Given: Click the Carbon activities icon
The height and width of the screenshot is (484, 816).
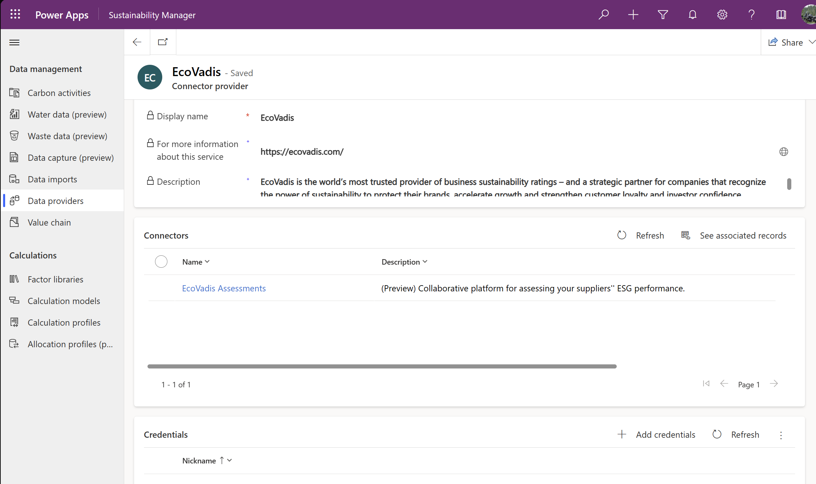Looking at the screenshot, I should pos(14,93).
